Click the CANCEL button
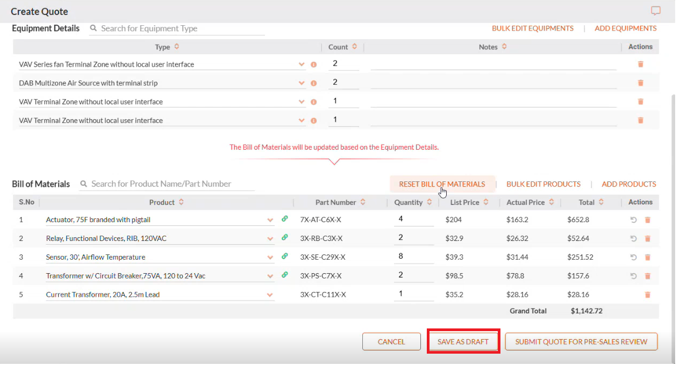The width and height of the screenshot is (680, 366). click(x=391, y=342)
